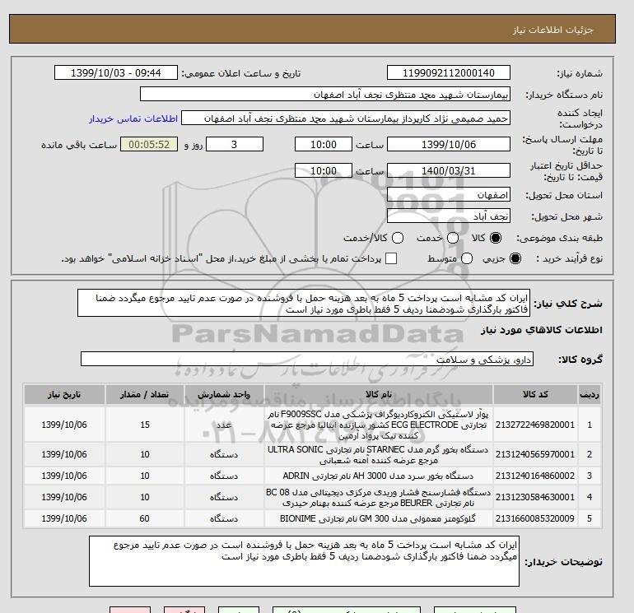This screenshot has width=634, height=613.
Task: Click quantity 60 in row 5
Action: [145, 519]
